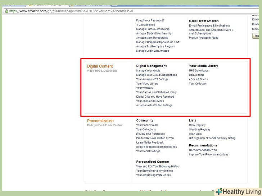The image size is (262, 196).
Task: Open Manage Your Cloud Subscriptions
Action: point(157,75)
